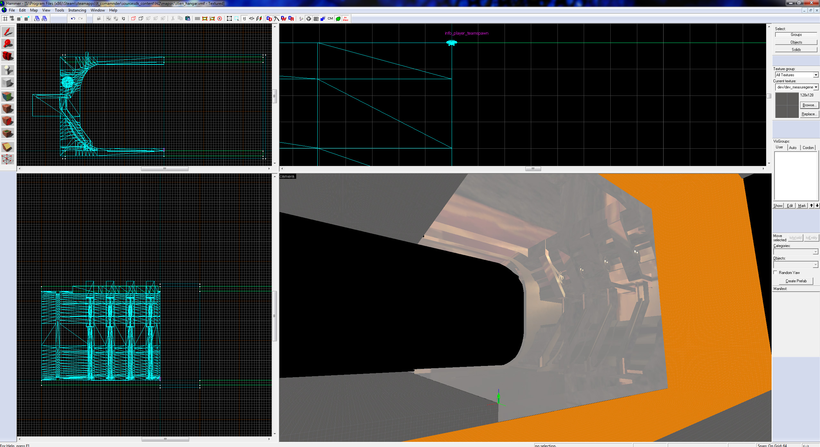This screenshot has width=820, height=447.
Task: Click the Browse... texture button
Action: tap(809, 105)
